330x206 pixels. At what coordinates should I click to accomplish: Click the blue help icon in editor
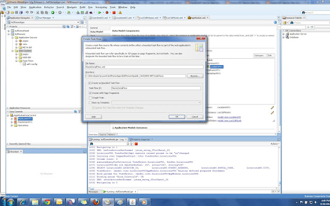pos(275,22)
